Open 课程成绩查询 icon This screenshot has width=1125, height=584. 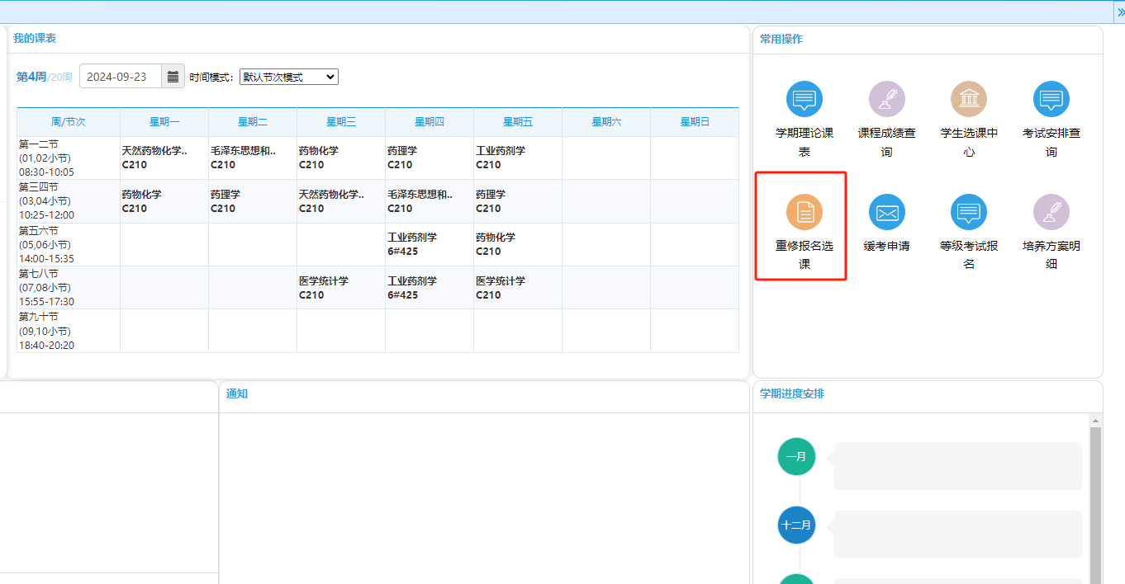click(x=886, y=100)
